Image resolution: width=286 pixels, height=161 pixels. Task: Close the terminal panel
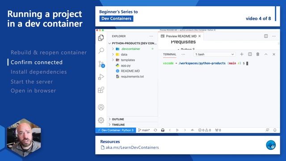(x=274, y=55)
